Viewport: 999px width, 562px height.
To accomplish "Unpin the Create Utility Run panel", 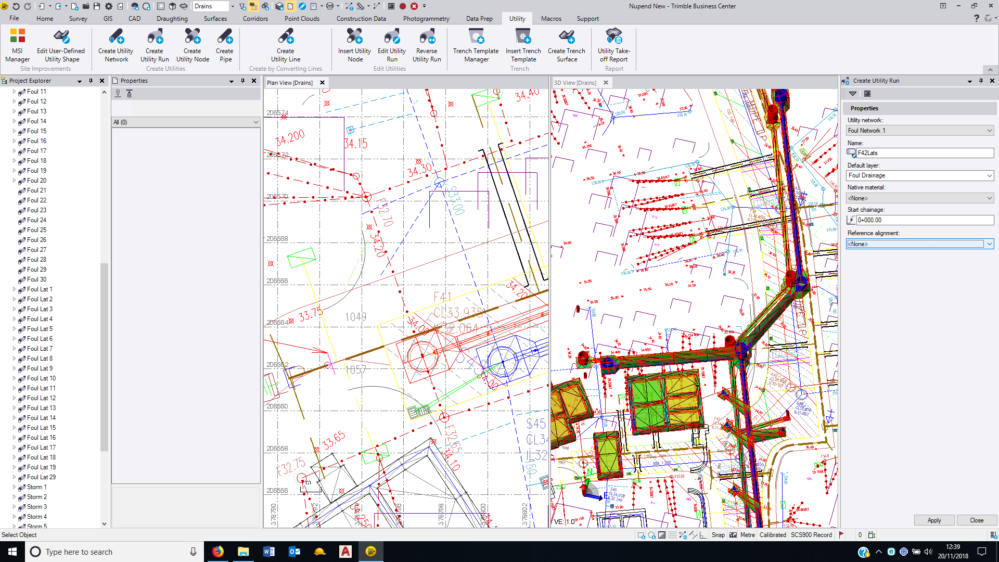I will point(981,81).
